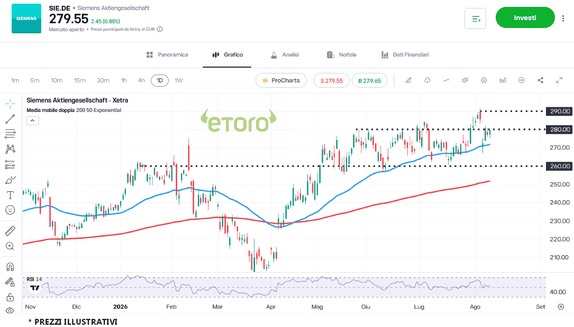This screenshot has height=327, width=574.
Task: Open time axis settings gear
Action: [x=561, y=307]
